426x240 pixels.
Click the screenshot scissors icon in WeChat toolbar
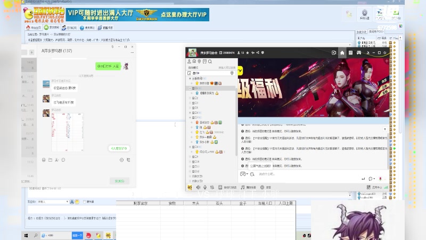(57, 160)
